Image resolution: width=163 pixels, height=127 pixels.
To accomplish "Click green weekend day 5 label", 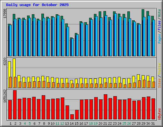I will [30, 124].
